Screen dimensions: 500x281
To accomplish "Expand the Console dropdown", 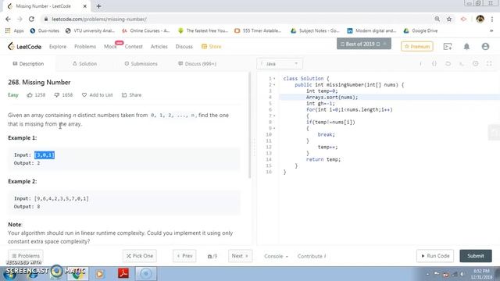I will pos(276,256).
